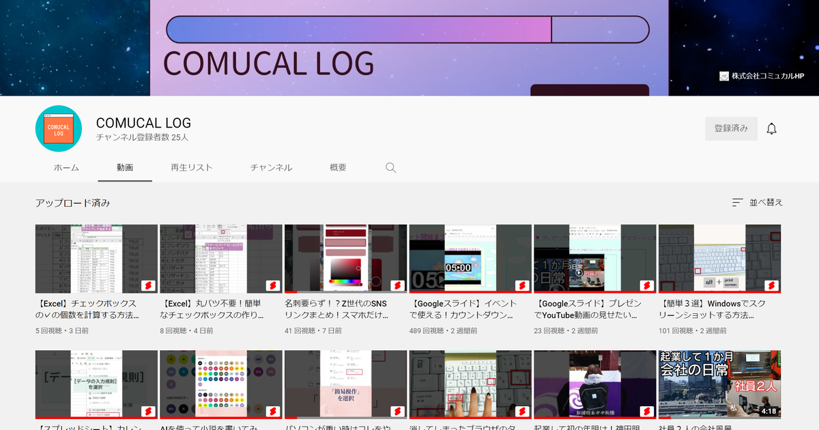The width and height of the screenshot is (819, 430).
Task: Click Shorts badge on Excel チェックボックス個数 thumbnail
Action: click(x=148, y=285)
